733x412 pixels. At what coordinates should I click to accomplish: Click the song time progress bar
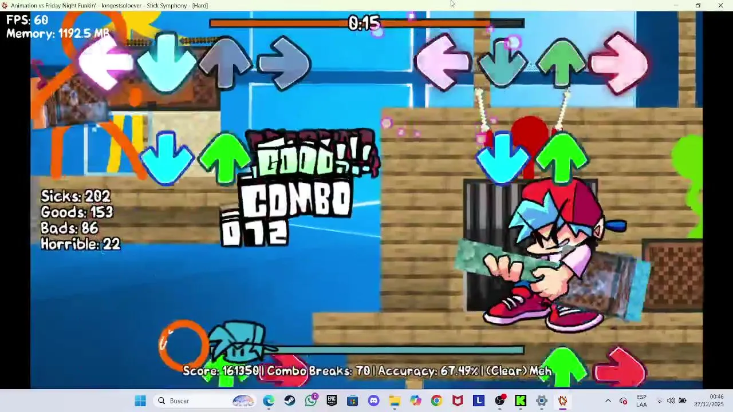[366, 23]
